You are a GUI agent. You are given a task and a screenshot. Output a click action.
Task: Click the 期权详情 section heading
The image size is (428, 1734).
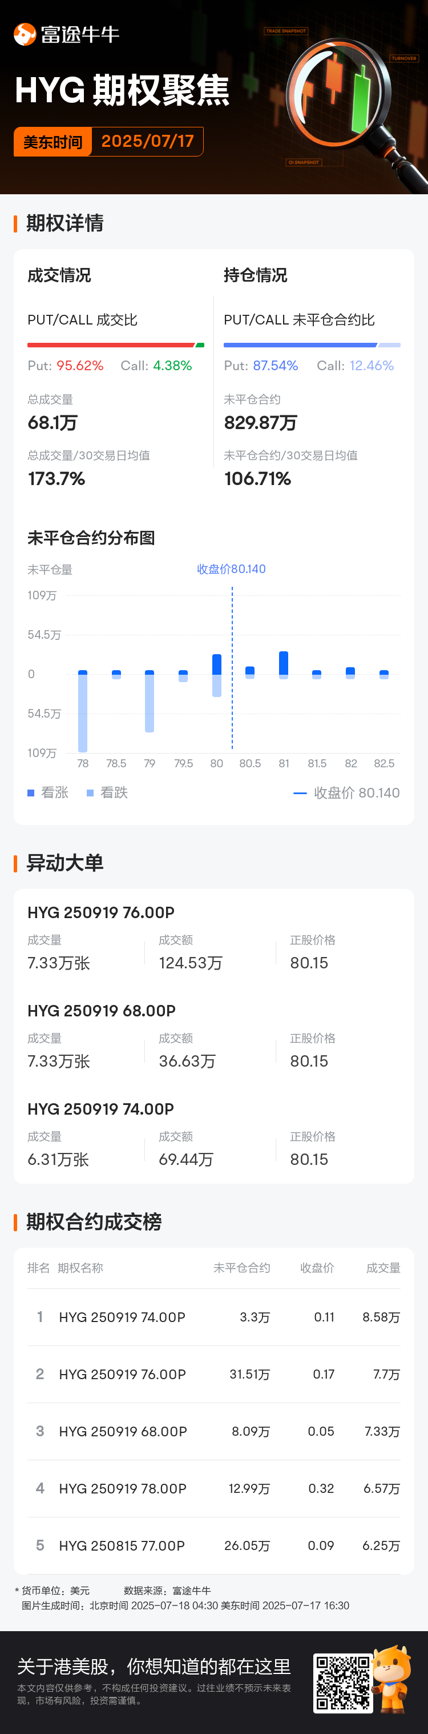(x=64, y=223)
